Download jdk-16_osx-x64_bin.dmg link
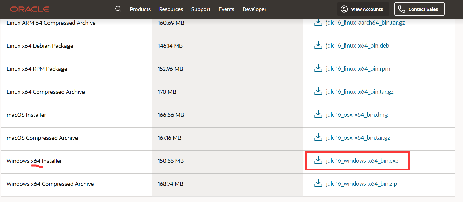 (357, 115)
